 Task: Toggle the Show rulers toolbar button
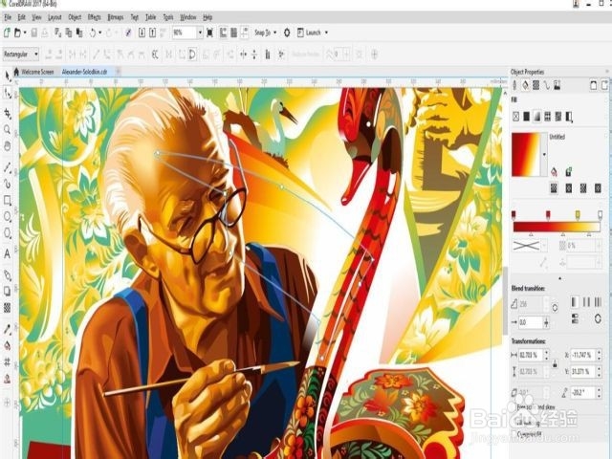pos(223,33)
